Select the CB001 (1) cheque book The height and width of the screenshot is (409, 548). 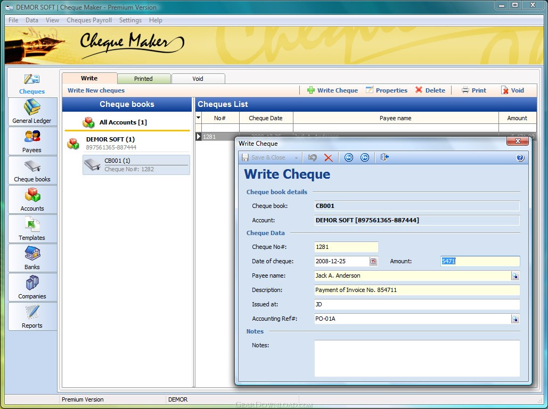[136, 165]
